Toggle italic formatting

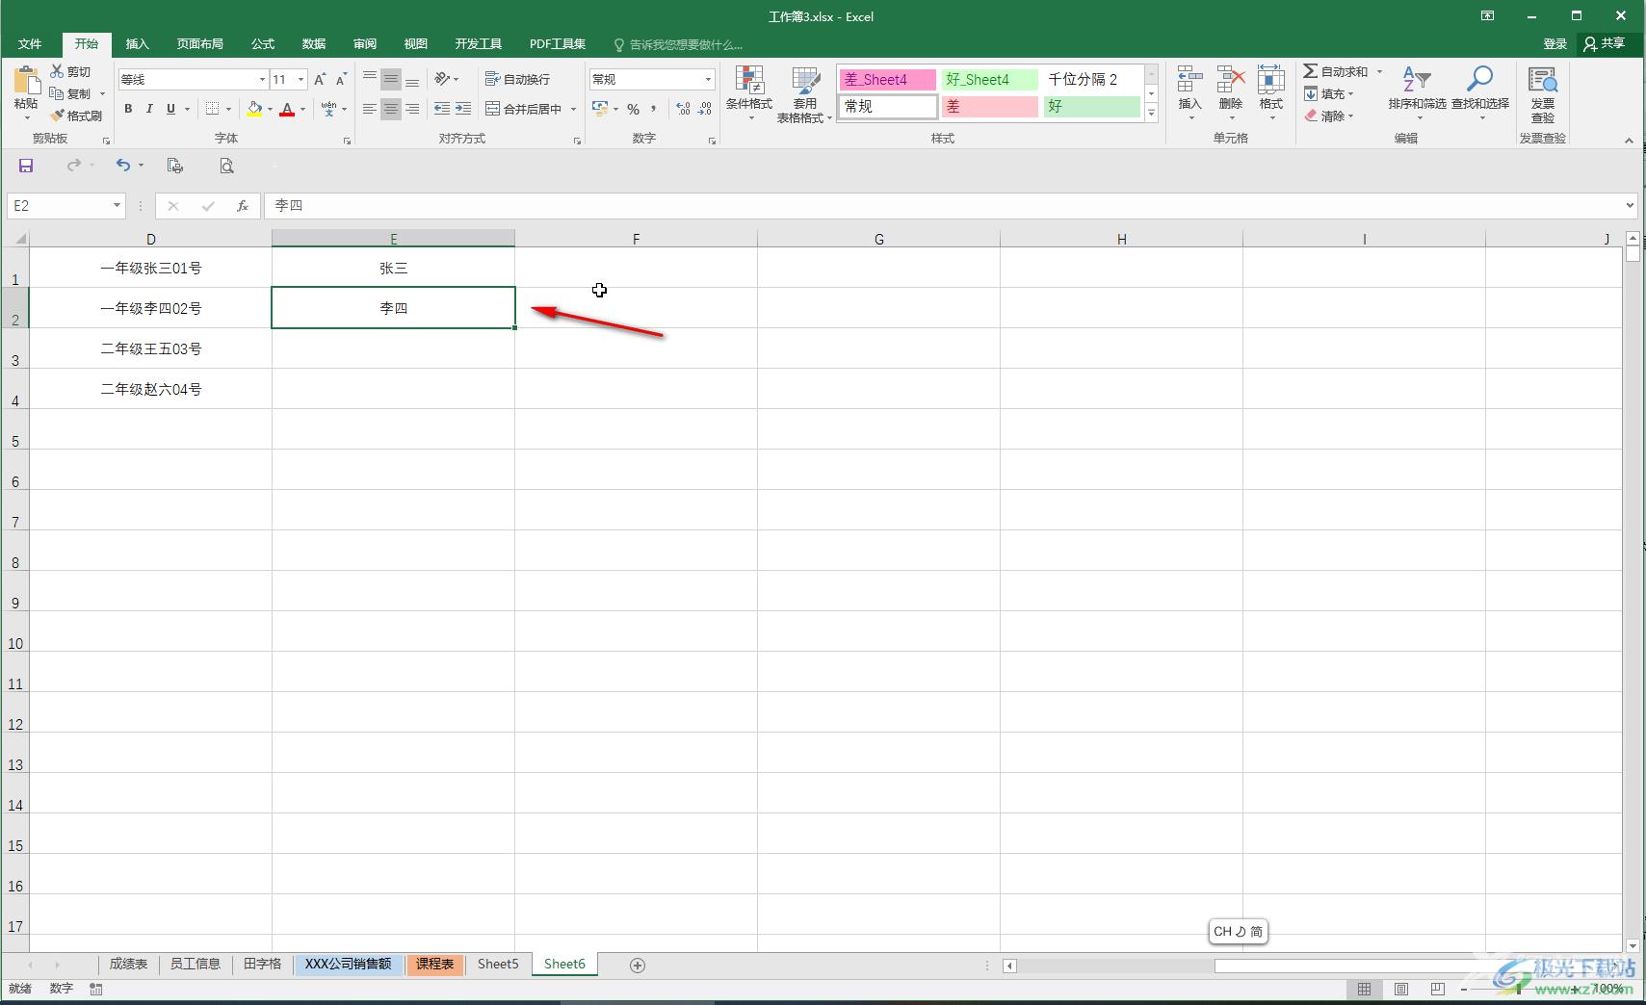(x=149, y=109)
